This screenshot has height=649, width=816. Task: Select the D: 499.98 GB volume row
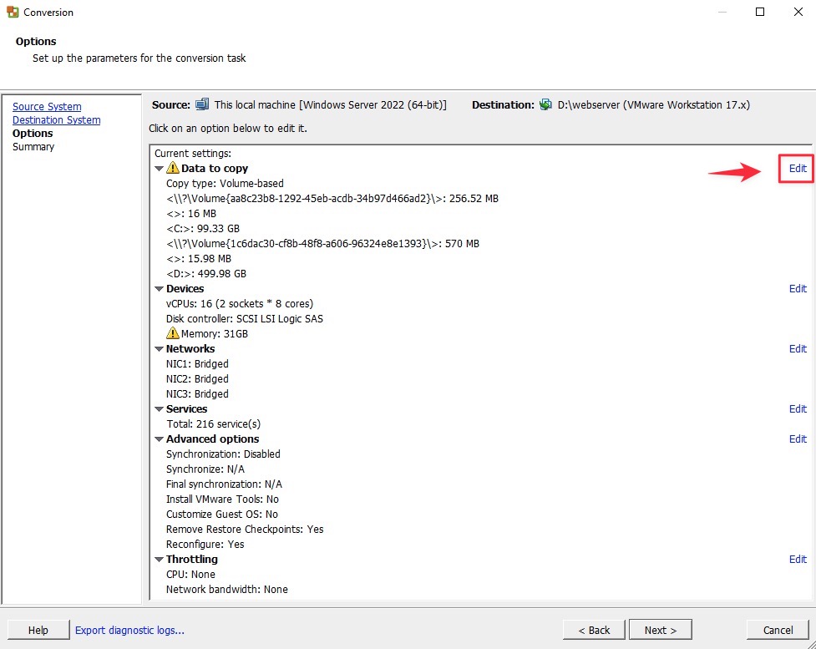coord(206,274)
